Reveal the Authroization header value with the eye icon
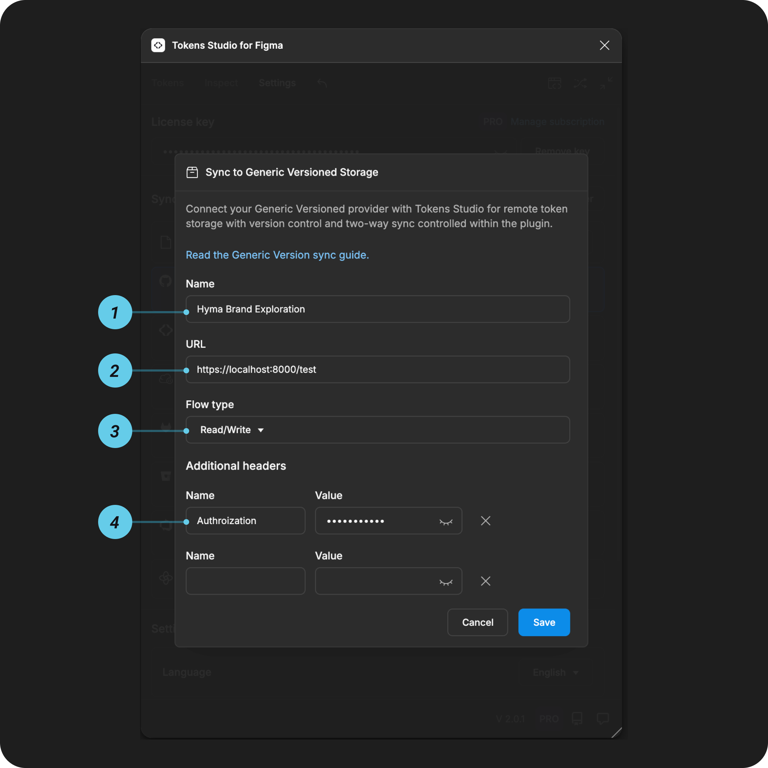Screen dimensions: 768x768 (446, 522)
